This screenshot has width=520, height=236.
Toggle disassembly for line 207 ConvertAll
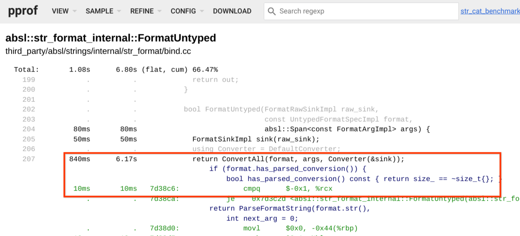[x=298, y=159]
